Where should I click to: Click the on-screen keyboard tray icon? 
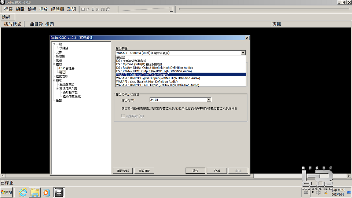[x=306, y=192]
